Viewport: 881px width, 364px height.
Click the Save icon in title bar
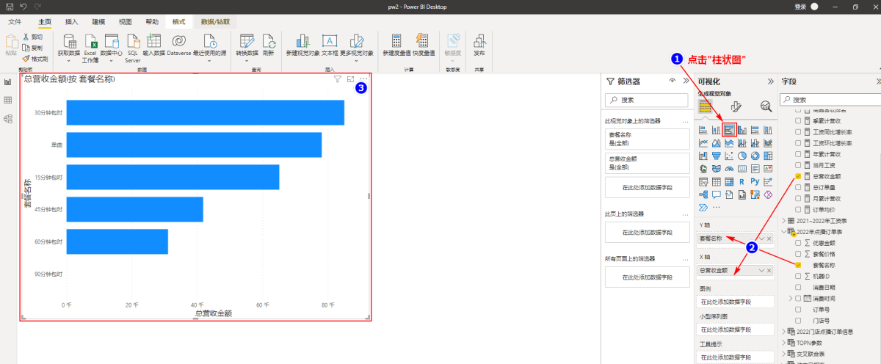(x=9, y=6)
